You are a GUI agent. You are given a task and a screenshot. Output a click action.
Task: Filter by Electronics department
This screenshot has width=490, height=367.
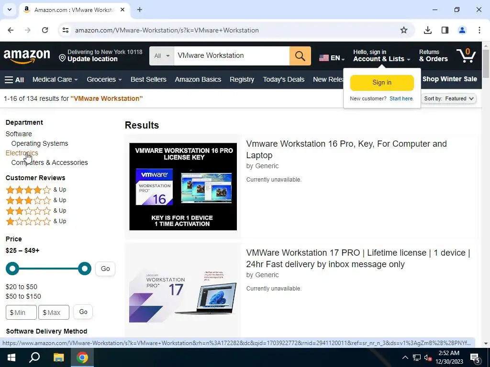(22, 153)
